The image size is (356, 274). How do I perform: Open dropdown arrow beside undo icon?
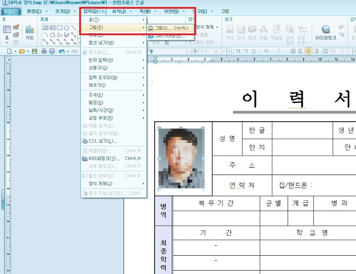(x=68, y=52)
